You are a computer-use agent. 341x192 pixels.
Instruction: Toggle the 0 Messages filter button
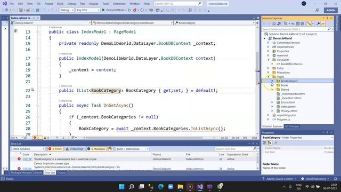[x=96, y=149]
